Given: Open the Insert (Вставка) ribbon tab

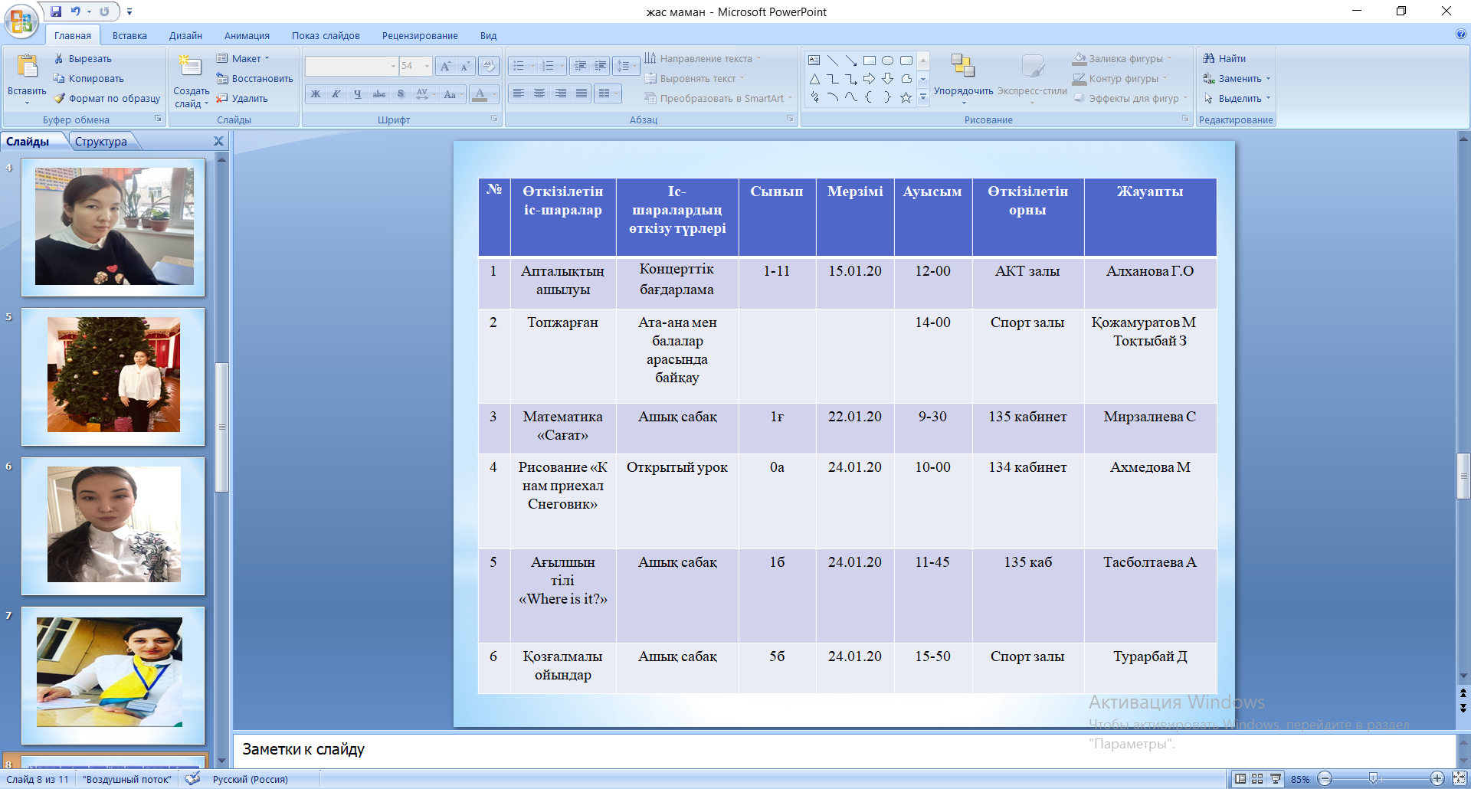Looking at the screenshot, I should (129, 35).
